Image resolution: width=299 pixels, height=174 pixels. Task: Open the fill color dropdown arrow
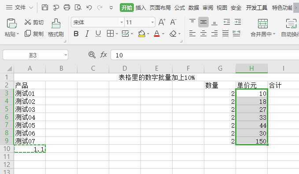tap(148, 34)
